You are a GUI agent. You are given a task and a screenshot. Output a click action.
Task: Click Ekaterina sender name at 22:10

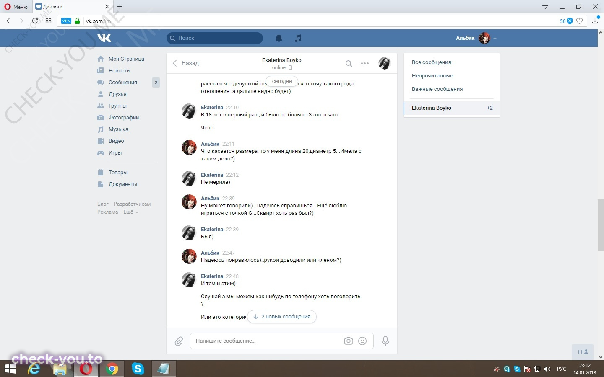click(212, 108)
